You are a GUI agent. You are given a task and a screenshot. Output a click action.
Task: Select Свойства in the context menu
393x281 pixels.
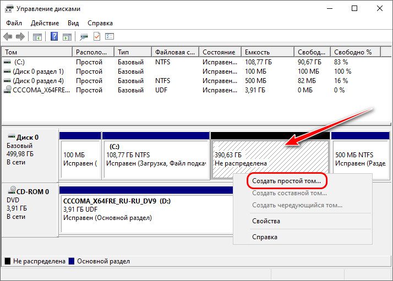coord(266,221)
